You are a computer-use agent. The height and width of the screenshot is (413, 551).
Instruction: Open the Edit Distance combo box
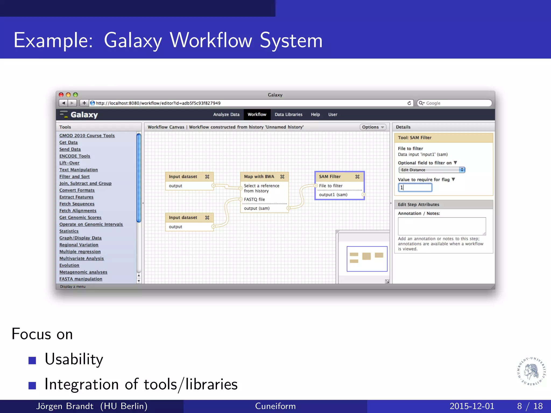pos(432,170)
